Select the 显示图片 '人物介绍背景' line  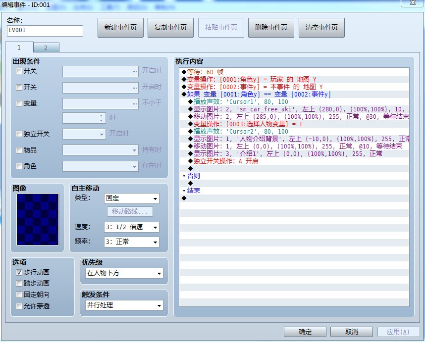(x=294, y=139)
